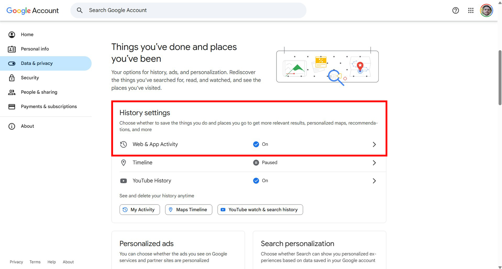The image size is (502, 269).
Task: Click the Help footer link
Action: coord(52,262)
